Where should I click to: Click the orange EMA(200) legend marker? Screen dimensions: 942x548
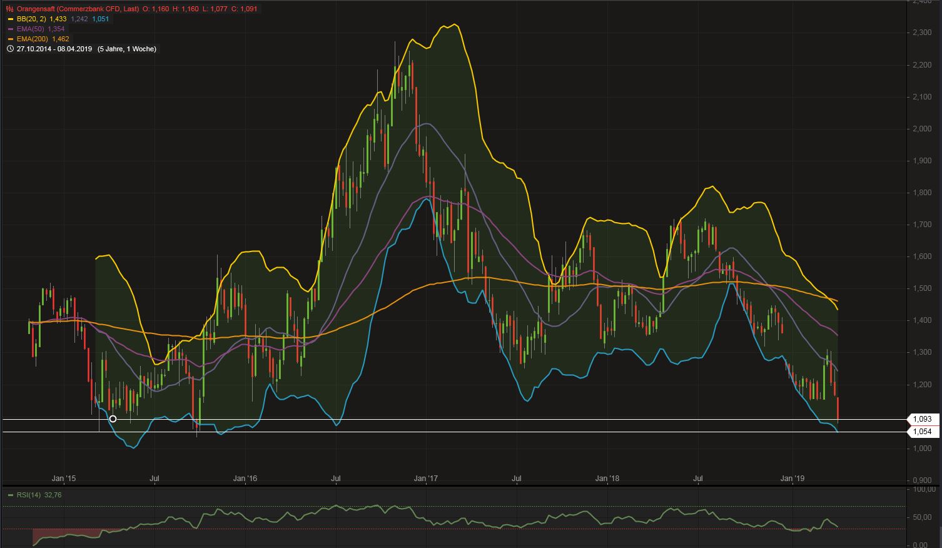pyautogui.click(x=10, y=39)
